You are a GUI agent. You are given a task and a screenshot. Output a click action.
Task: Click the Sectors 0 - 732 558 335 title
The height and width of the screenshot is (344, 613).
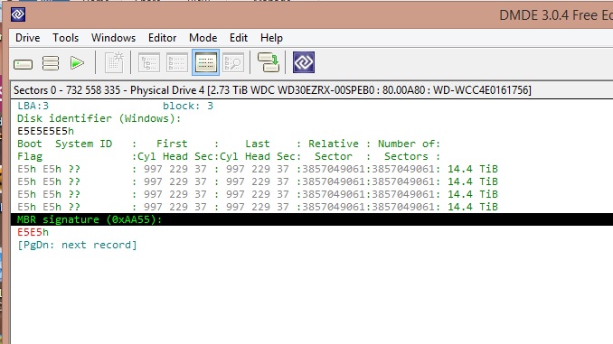[x=272, y=90]
